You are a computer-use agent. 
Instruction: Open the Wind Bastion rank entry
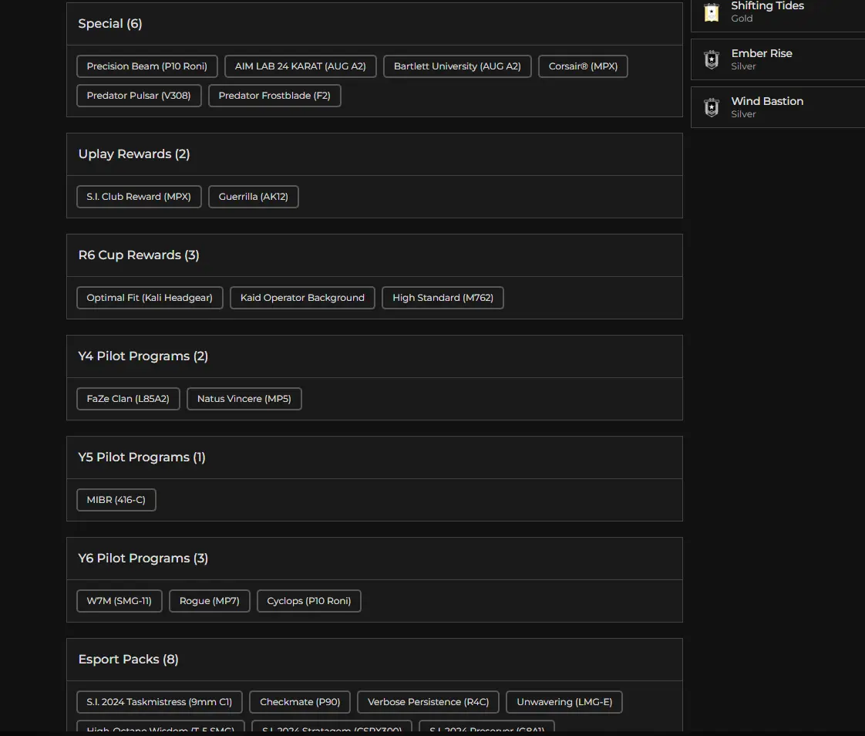[778, 107]
